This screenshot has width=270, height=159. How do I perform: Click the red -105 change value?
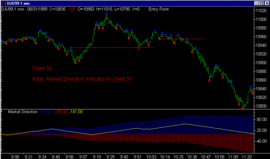click(x=72, y=9)
